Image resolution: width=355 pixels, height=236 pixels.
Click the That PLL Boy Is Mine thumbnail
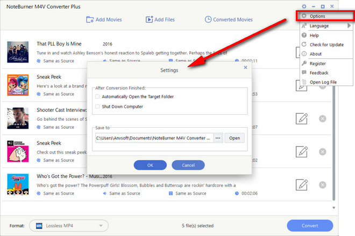tap(18, 52)
